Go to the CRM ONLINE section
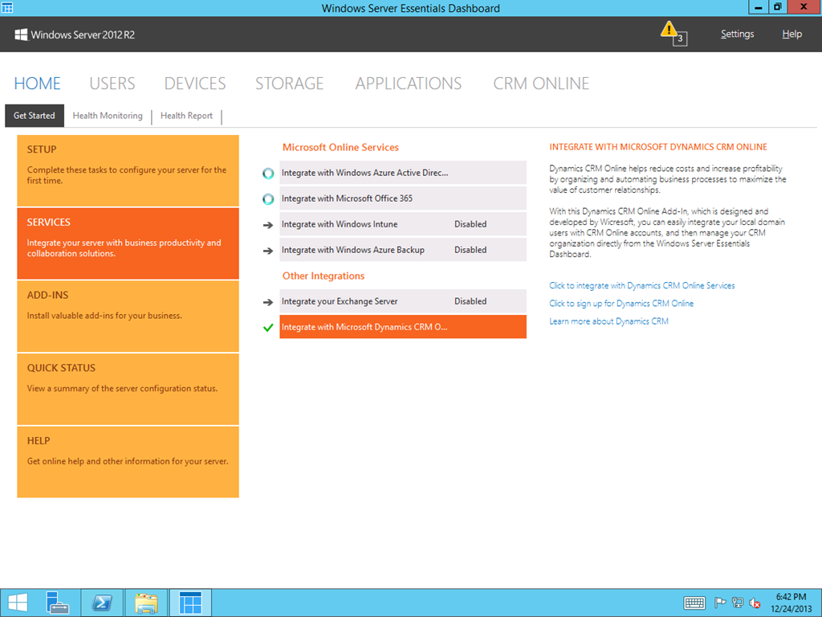This screenshot has width=822, height=617. tap(541, 84)
